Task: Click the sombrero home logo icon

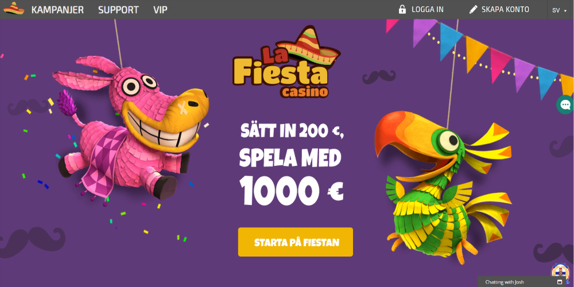Action: coord(14,9)
